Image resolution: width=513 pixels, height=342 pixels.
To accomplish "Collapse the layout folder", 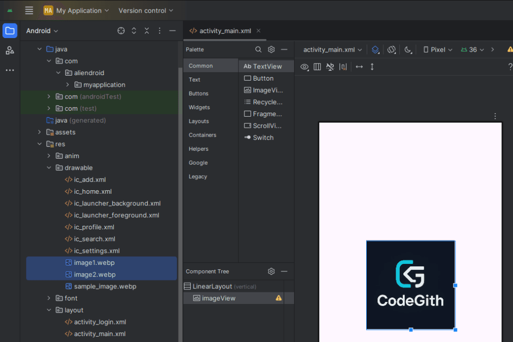I will (49, 310).
